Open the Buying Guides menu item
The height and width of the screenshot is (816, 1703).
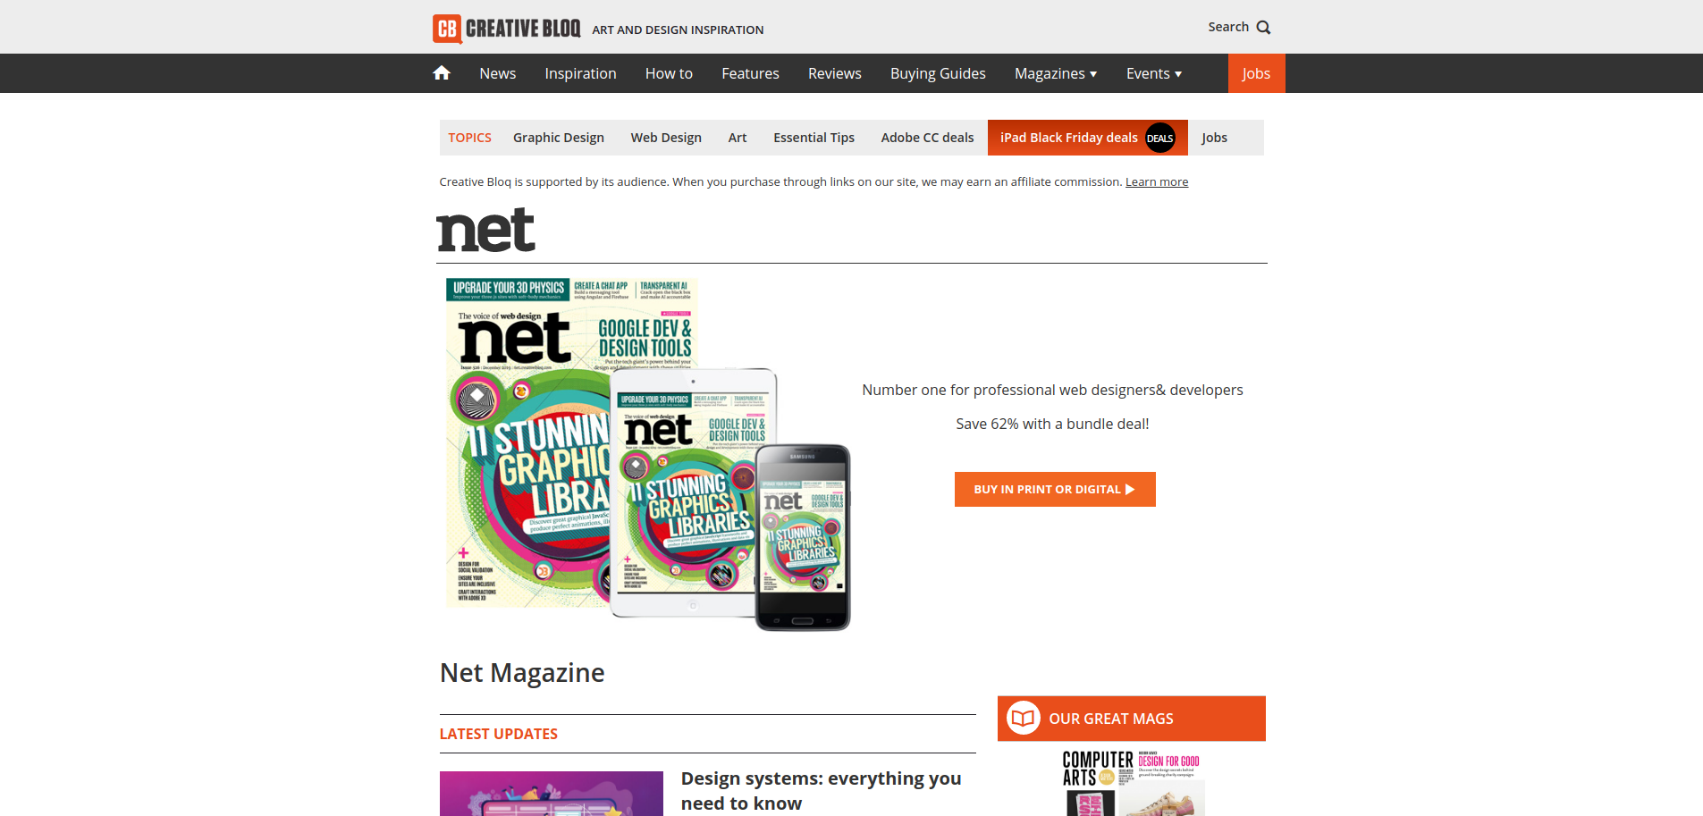[938, 73]
